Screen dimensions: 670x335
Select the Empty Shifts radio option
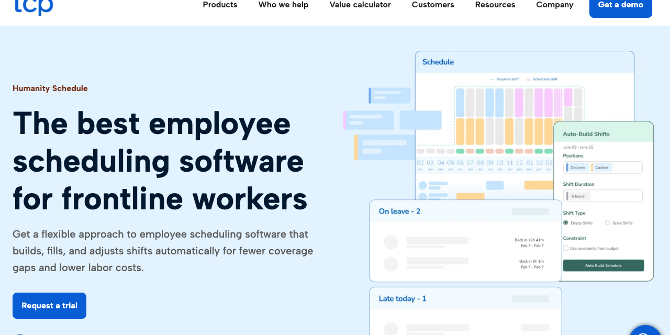(x=566, y=222)
